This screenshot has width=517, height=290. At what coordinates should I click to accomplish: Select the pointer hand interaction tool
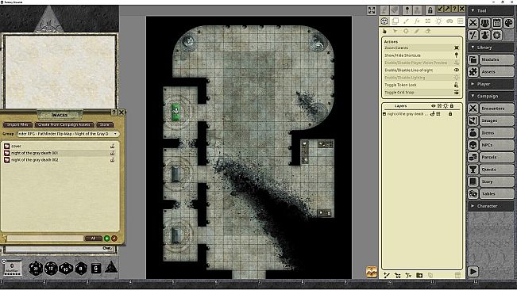pos(384,31)
